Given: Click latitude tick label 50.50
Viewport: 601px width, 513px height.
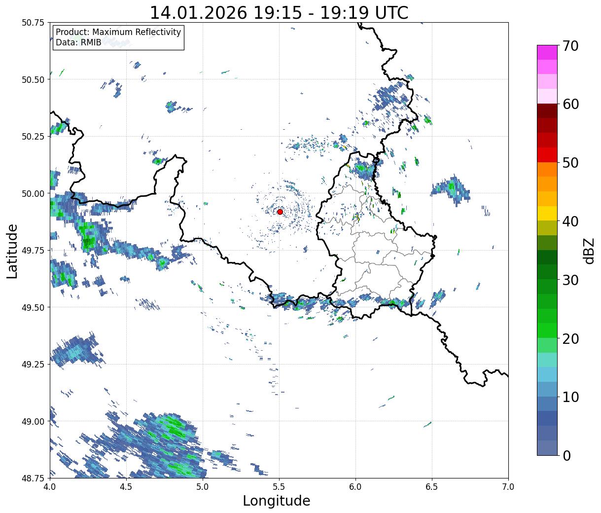Looking at the screenshot, I should pyautogui.click(x=33, y=79).
